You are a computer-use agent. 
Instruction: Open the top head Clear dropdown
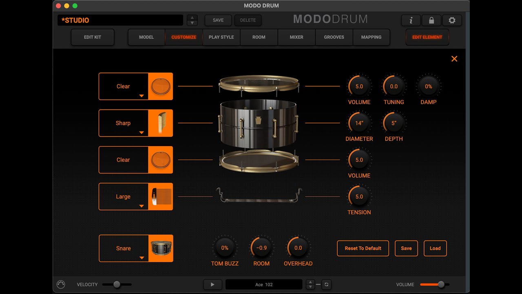point(124,86)
